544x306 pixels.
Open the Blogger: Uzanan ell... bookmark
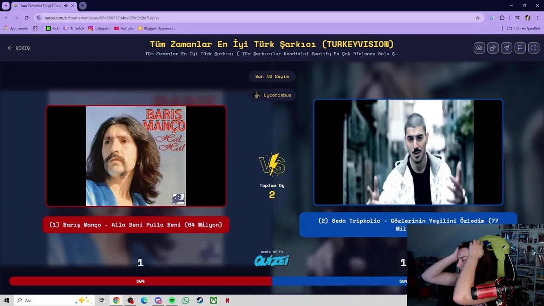pyautogui.click(x=157, y=28)
